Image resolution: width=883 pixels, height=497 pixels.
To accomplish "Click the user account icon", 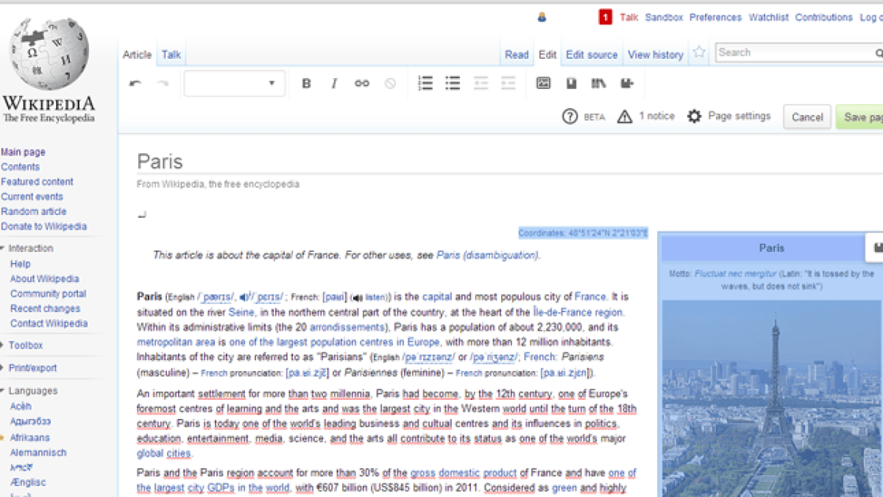I will (x=542, y=17).
